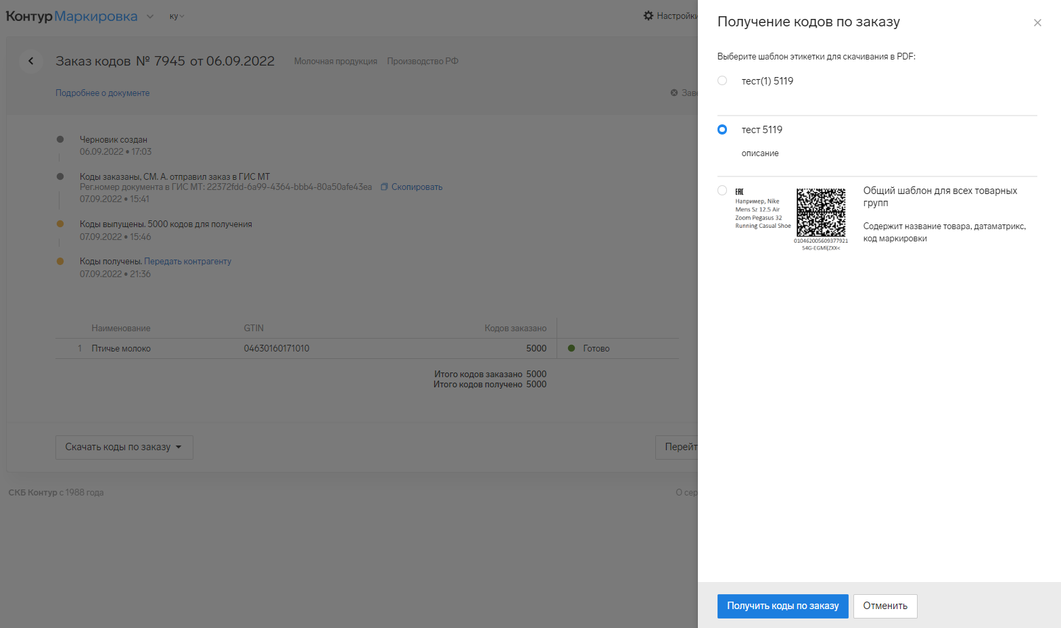
Task: Click the copy icon beside Скопировать
Action: [384, 187]
